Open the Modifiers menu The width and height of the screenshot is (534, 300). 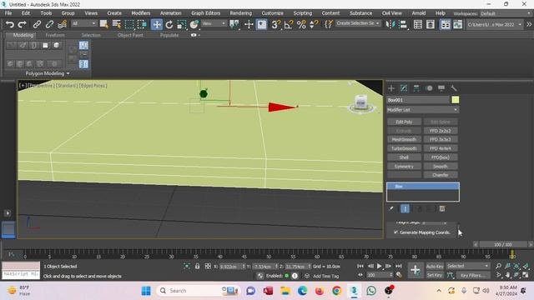(141, 13)
